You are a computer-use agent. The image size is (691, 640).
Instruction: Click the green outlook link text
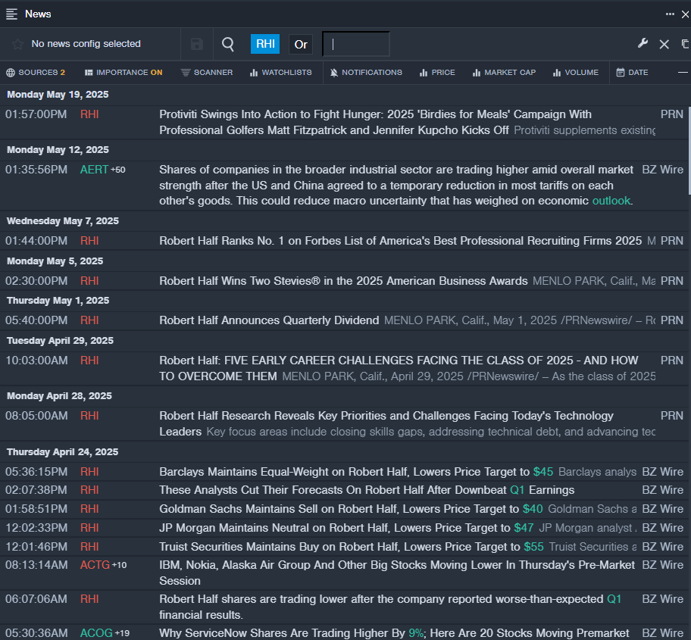coord(611,201)
